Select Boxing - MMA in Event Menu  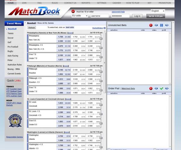point(14,69)
